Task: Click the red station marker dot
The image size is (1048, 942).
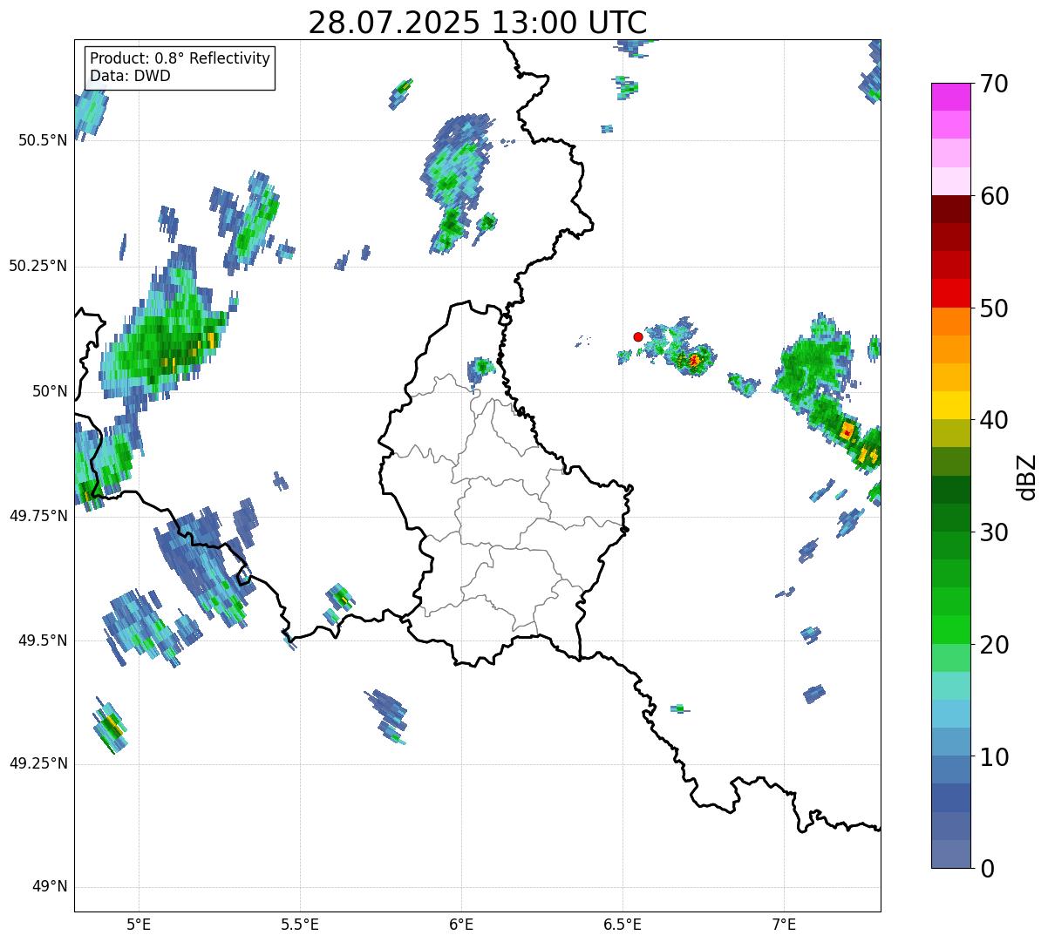Action: [638, 336]
